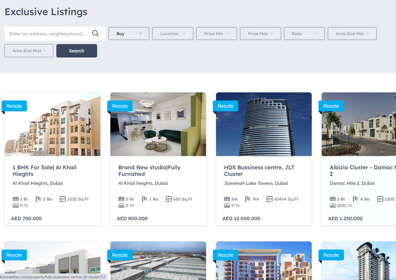Click bath icon on HDS Bussiness centre card
Screen dimensions: 396x280
pyautogui.click(x=248, y=199)
